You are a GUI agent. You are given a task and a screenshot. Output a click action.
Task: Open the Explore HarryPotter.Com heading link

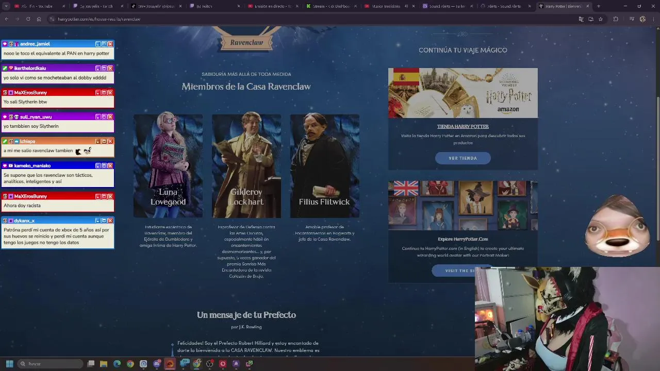463,239
